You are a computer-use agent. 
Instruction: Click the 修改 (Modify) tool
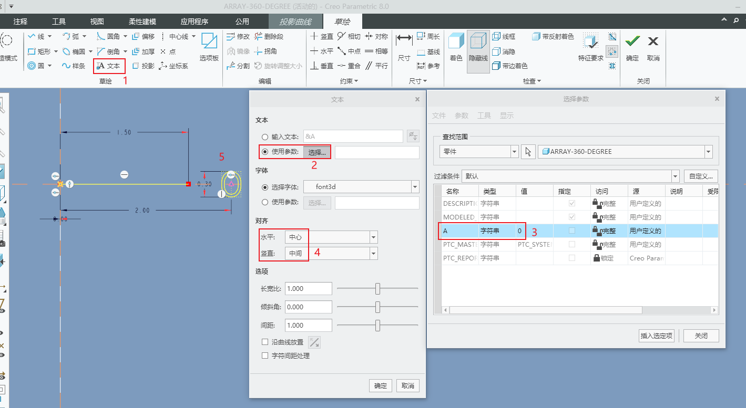click(x=238, y=37)
